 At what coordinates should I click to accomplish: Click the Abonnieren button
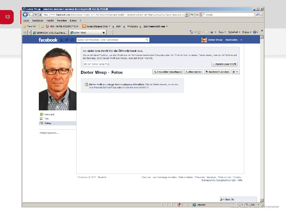(x=194, y=72)
